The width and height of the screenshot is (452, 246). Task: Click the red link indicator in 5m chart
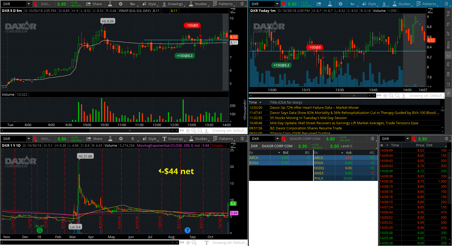click(x=35, y=4)
